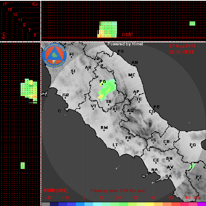Click the horizontal 'Km' label at top

35,4
